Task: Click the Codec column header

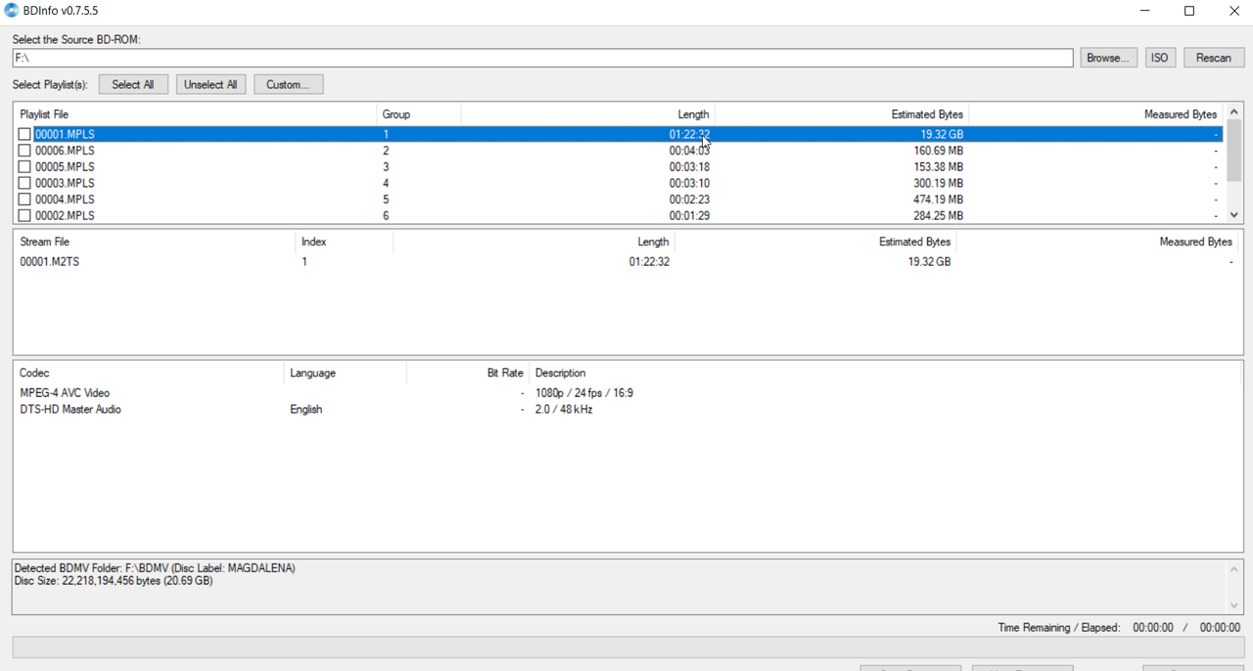Action: 149,373
